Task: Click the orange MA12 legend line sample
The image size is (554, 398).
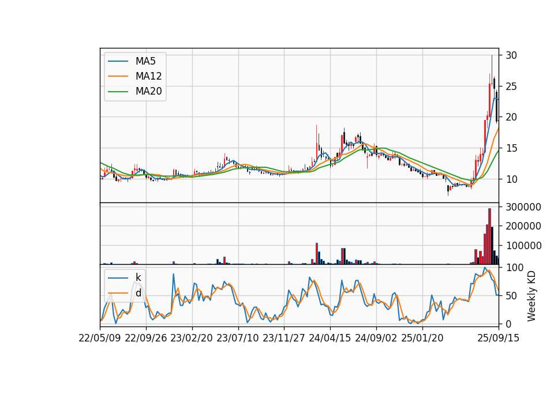Action: (x=118, y=76)
